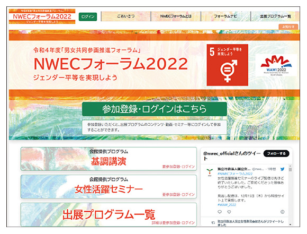Click the tweet reply speech-bubble icon
The width and height of the screenshot is (307, 234).
tap(220, 212)
